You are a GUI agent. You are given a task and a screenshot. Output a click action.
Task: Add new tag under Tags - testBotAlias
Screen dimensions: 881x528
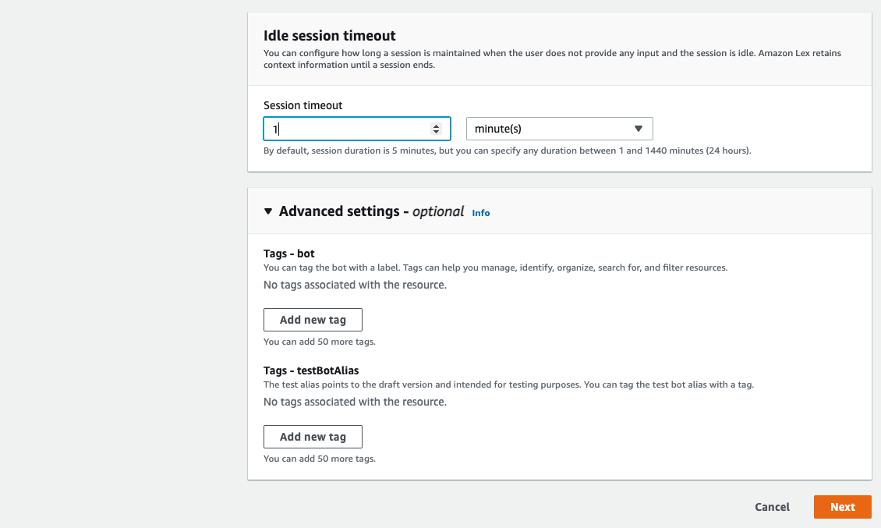coord(313,437)
